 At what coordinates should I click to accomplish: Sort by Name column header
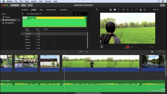pos(27,29)
